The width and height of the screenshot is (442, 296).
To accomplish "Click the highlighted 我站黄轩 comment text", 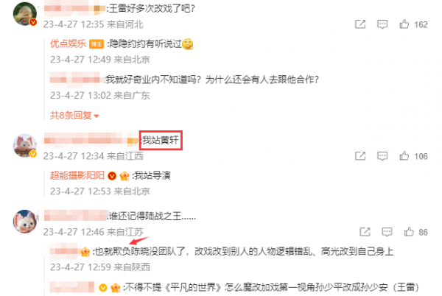I will point(161,140).
